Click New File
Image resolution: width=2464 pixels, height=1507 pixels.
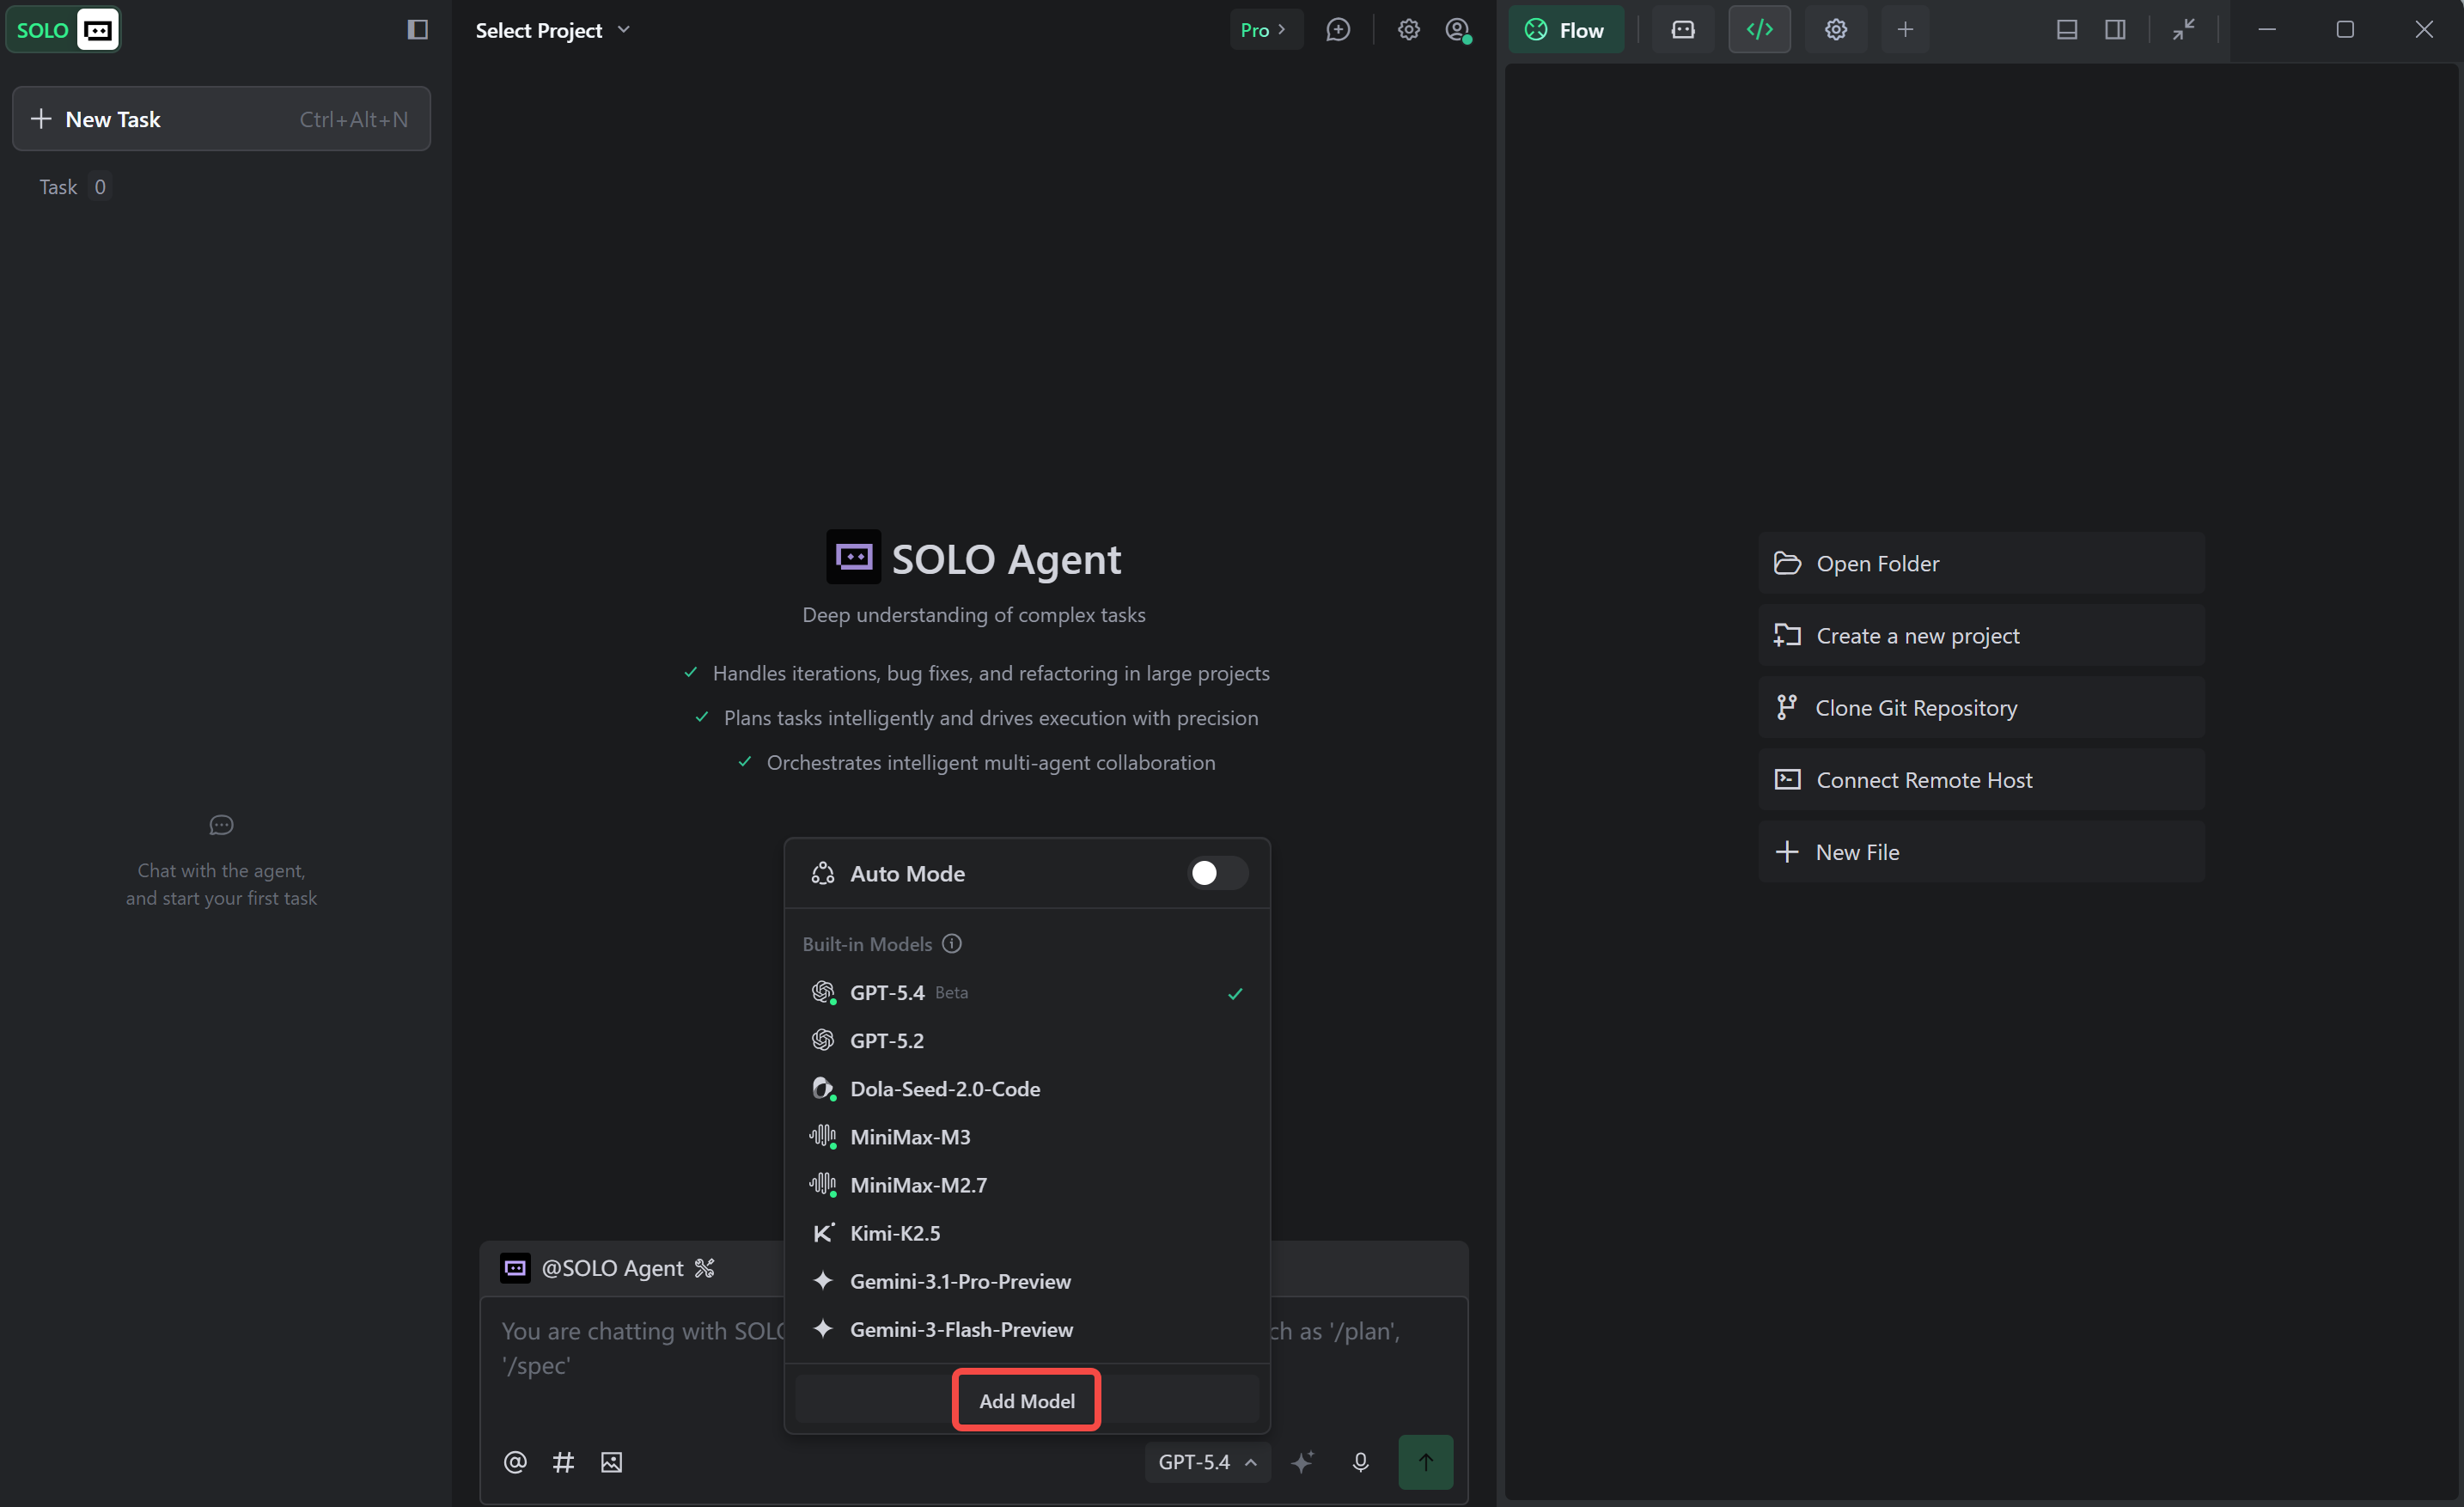(x=1981, y=851)
